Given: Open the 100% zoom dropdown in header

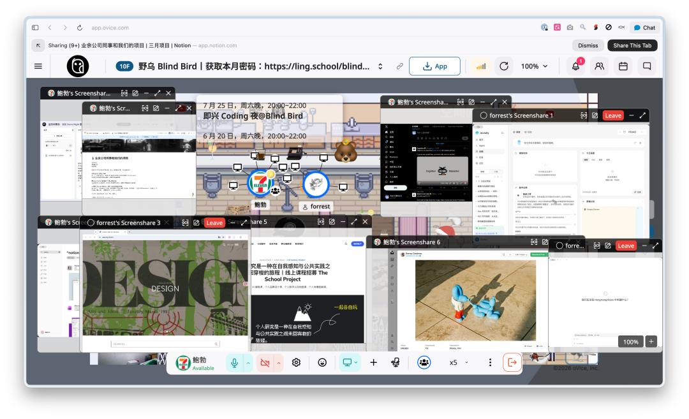Looking at the screenshot, I should 534,66.
